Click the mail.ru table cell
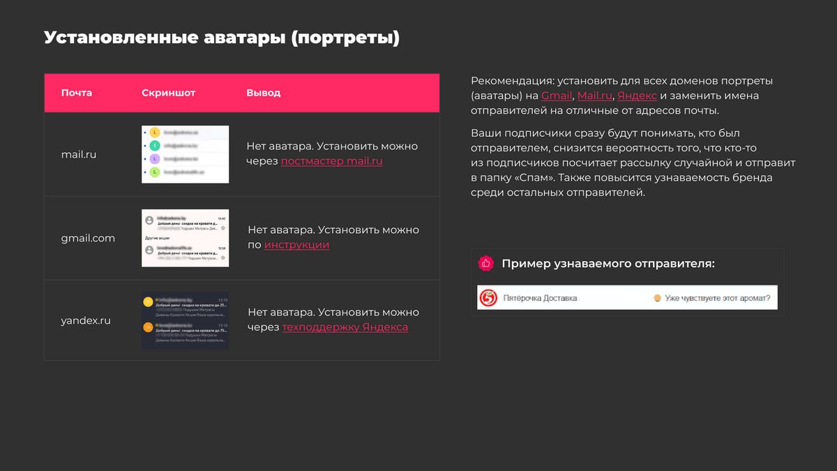Image resolution: width=837 pixels, height=471 pixels. (x=79, y=154)
